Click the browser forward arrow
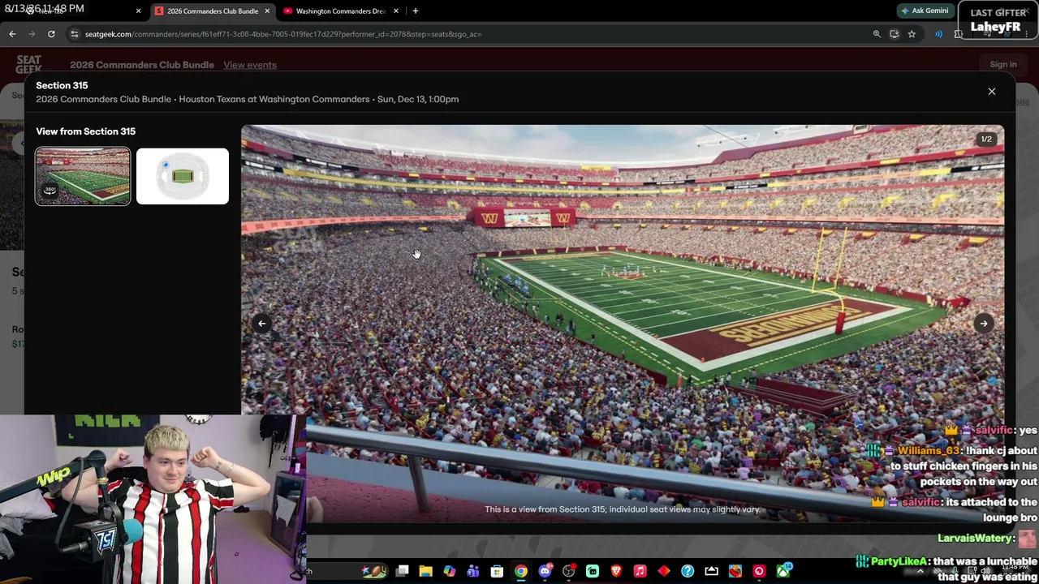 tap(32, 34)
